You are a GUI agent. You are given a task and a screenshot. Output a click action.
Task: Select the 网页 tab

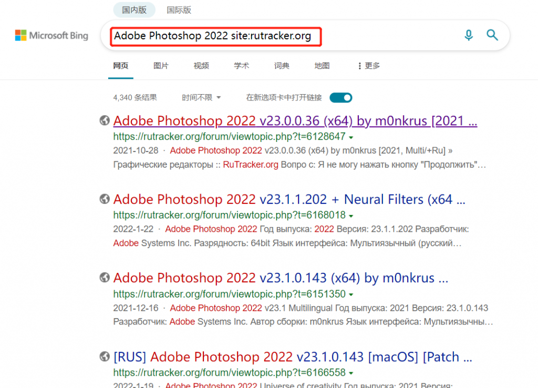click(121, 66)
